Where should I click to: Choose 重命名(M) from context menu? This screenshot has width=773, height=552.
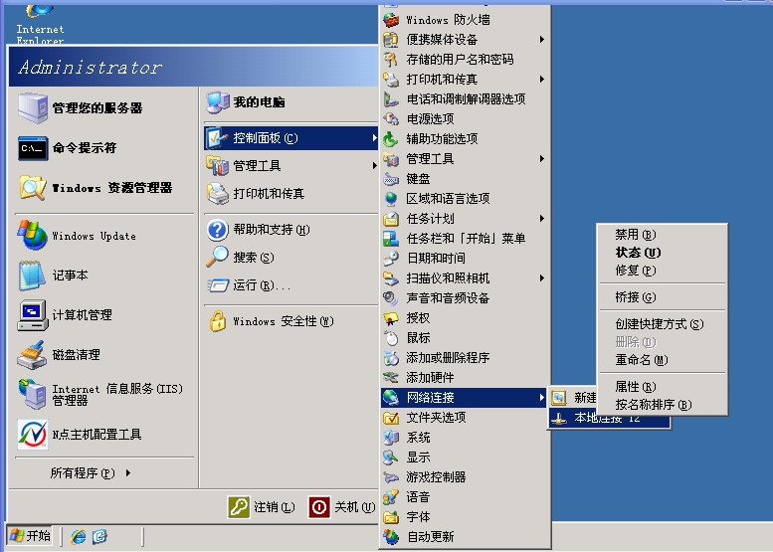tap(663, 360)
